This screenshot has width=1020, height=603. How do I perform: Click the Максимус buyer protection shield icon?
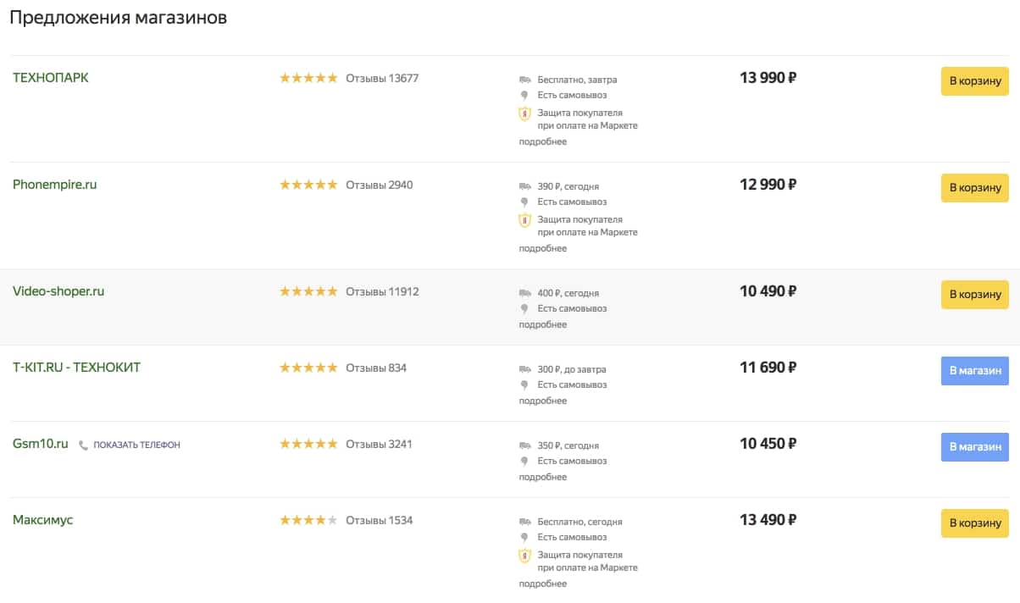(524, 556)
